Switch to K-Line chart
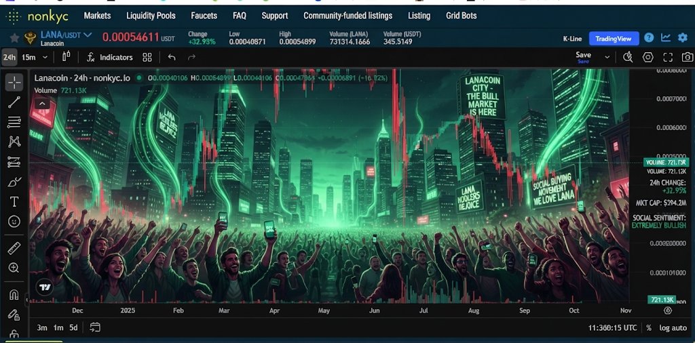This screenshot has width=695, height=343. [572, 39]
